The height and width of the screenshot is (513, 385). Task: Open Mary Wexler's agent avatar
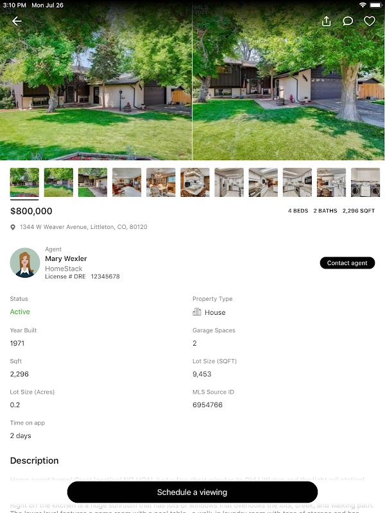point(25,263)
